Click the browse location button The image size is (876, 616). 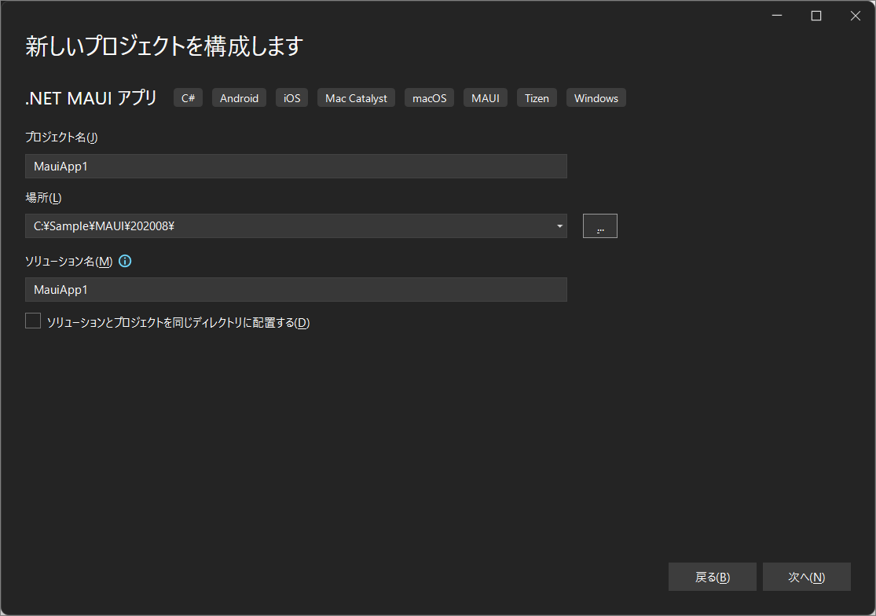coord(600,226)
